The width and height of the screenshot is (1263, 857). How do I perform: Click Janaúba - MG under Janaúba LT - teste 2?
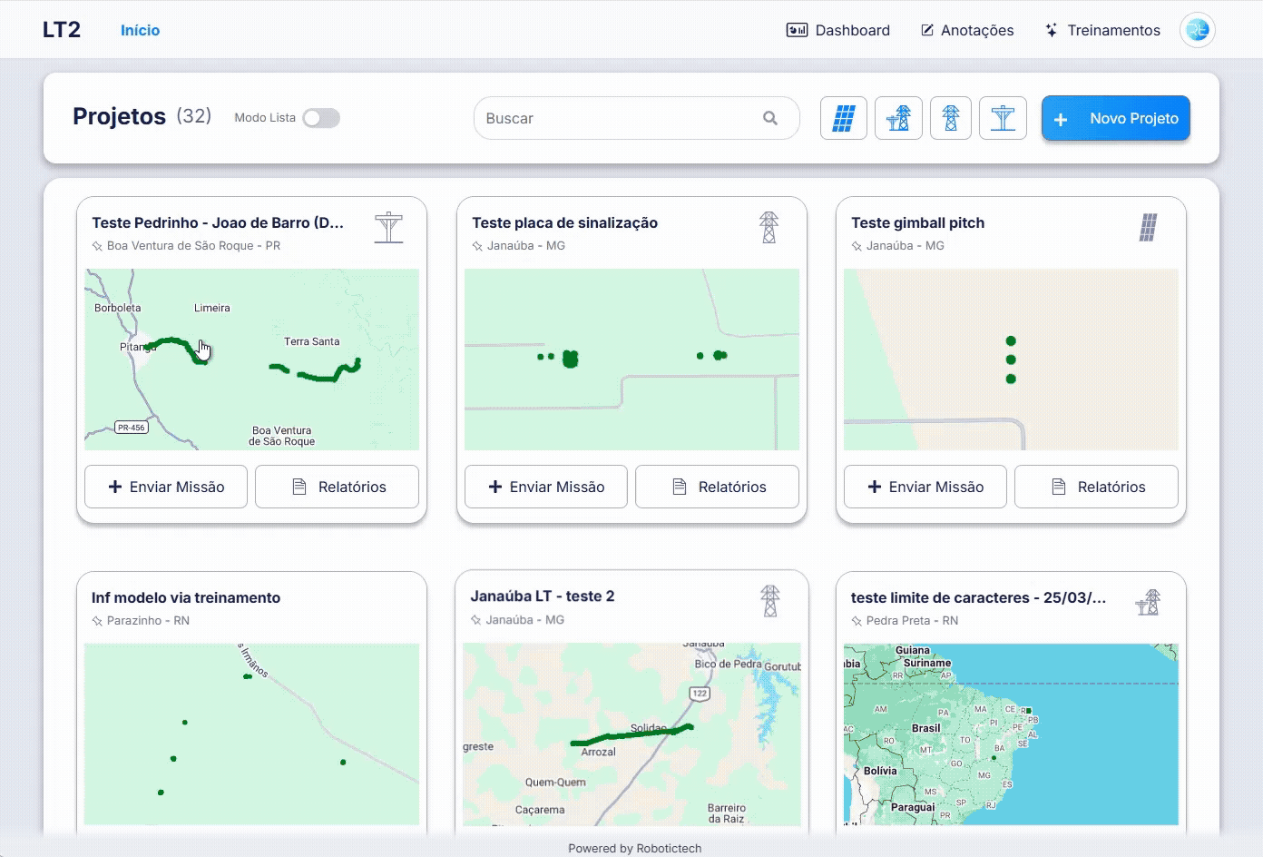(x=525, y=620)
